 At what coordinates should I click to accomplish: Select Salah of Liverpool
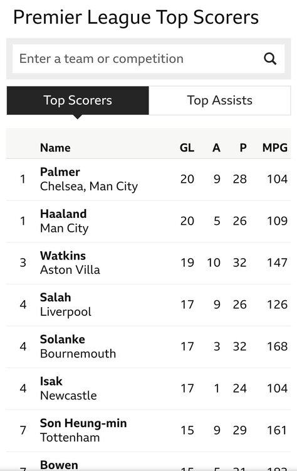(148, 305)
